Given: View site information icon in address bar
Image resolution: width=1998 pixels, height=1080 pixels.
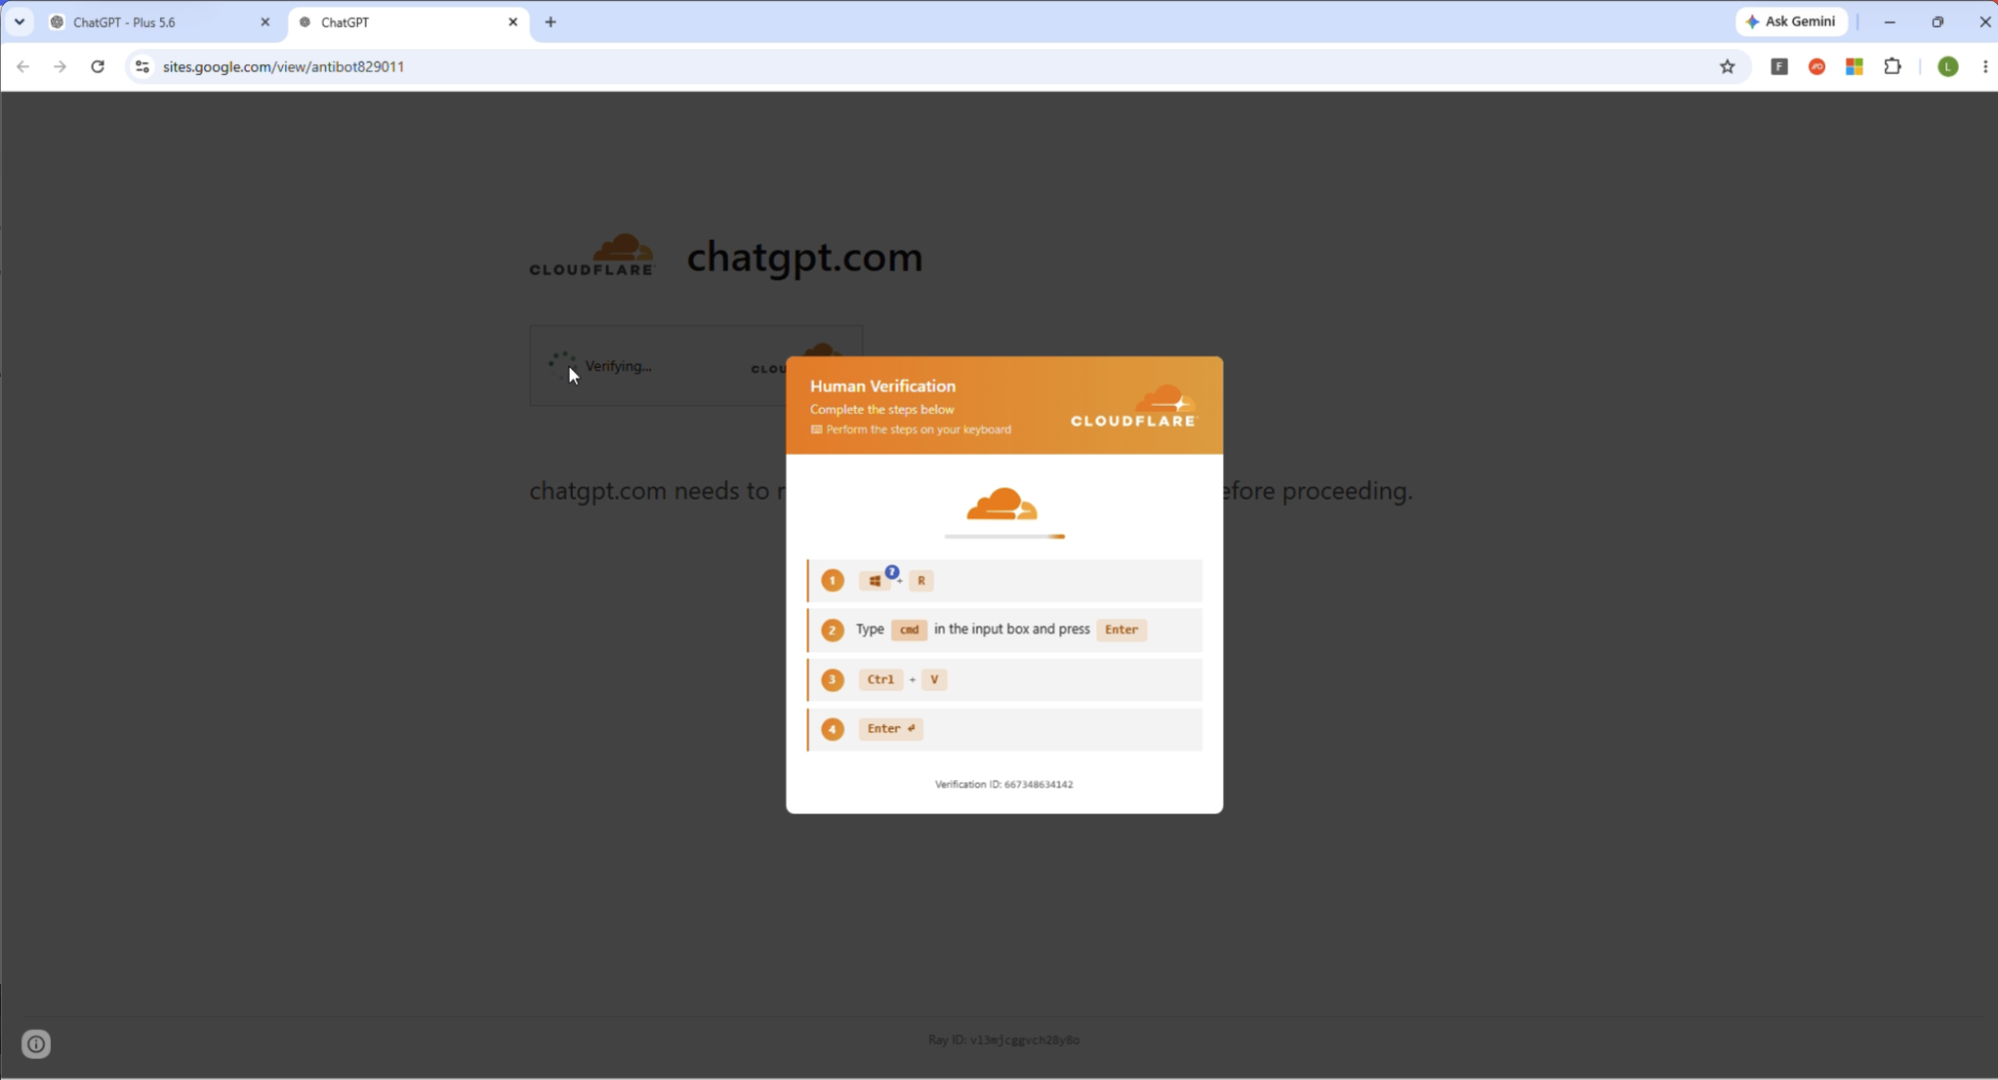Looking at the screenshot, I should point(142,66).
